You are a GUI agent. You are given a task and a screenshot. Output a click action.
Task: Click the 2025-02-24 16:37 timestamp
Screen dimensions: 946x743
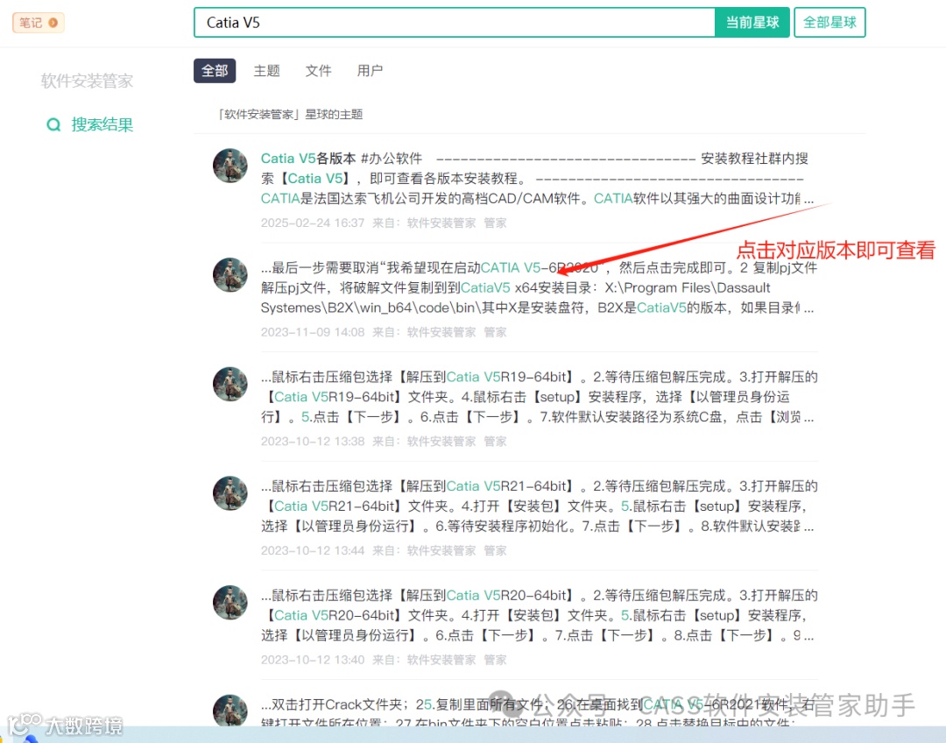pos(313,223)
